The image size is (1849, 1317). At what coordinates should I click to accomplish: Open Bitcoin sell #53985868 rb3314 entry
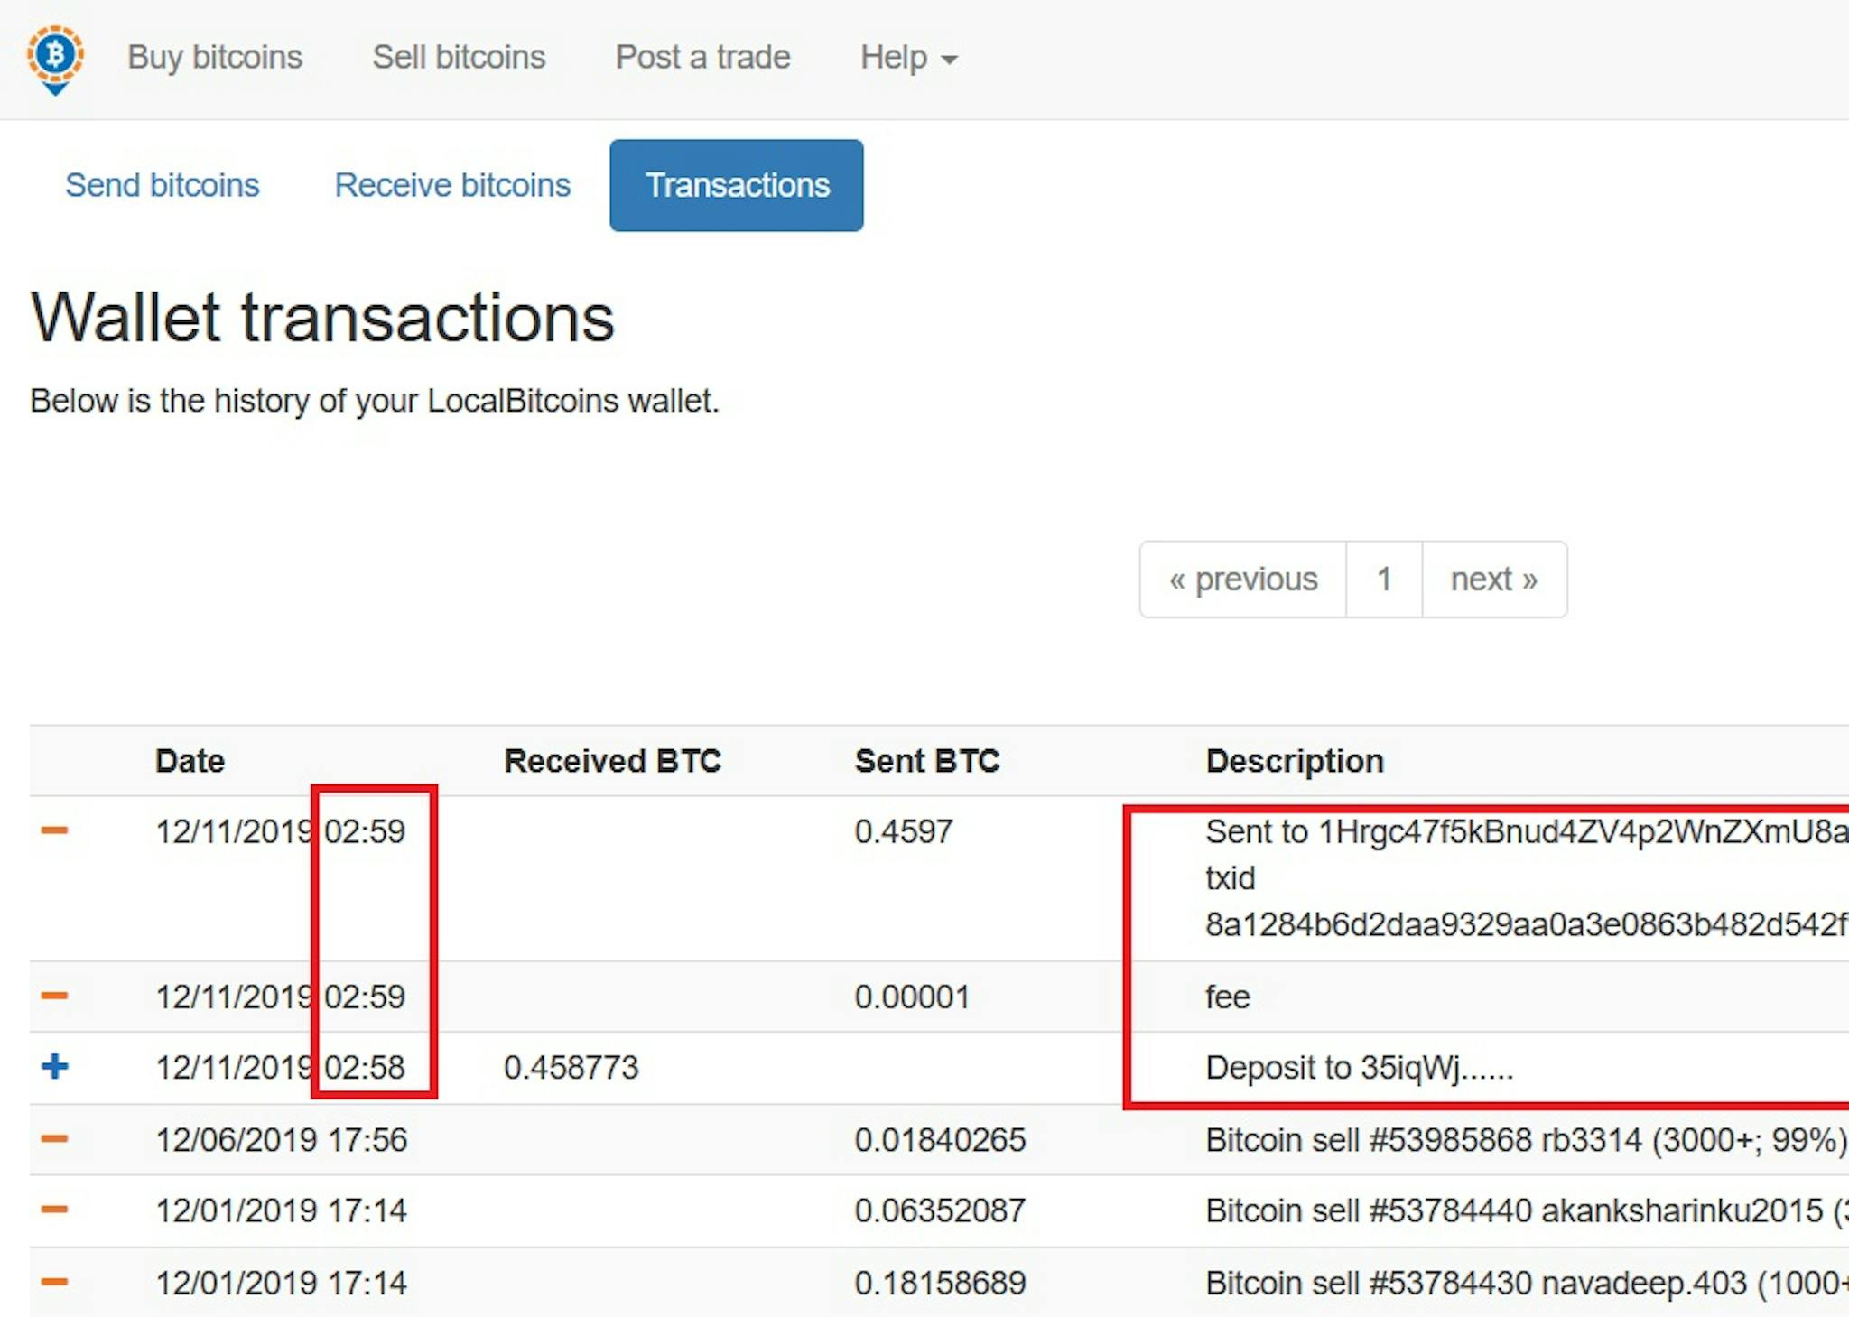click(x=1527, y=1140)
